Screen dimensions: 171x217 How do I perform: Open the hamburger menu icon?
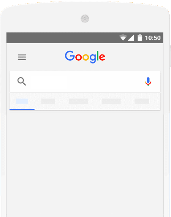click(22, 57)
